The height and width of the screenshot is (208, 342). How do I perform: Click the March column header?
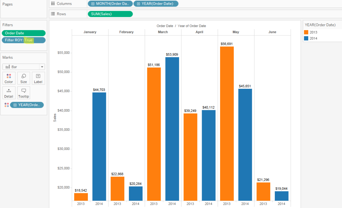coord(163,32)
